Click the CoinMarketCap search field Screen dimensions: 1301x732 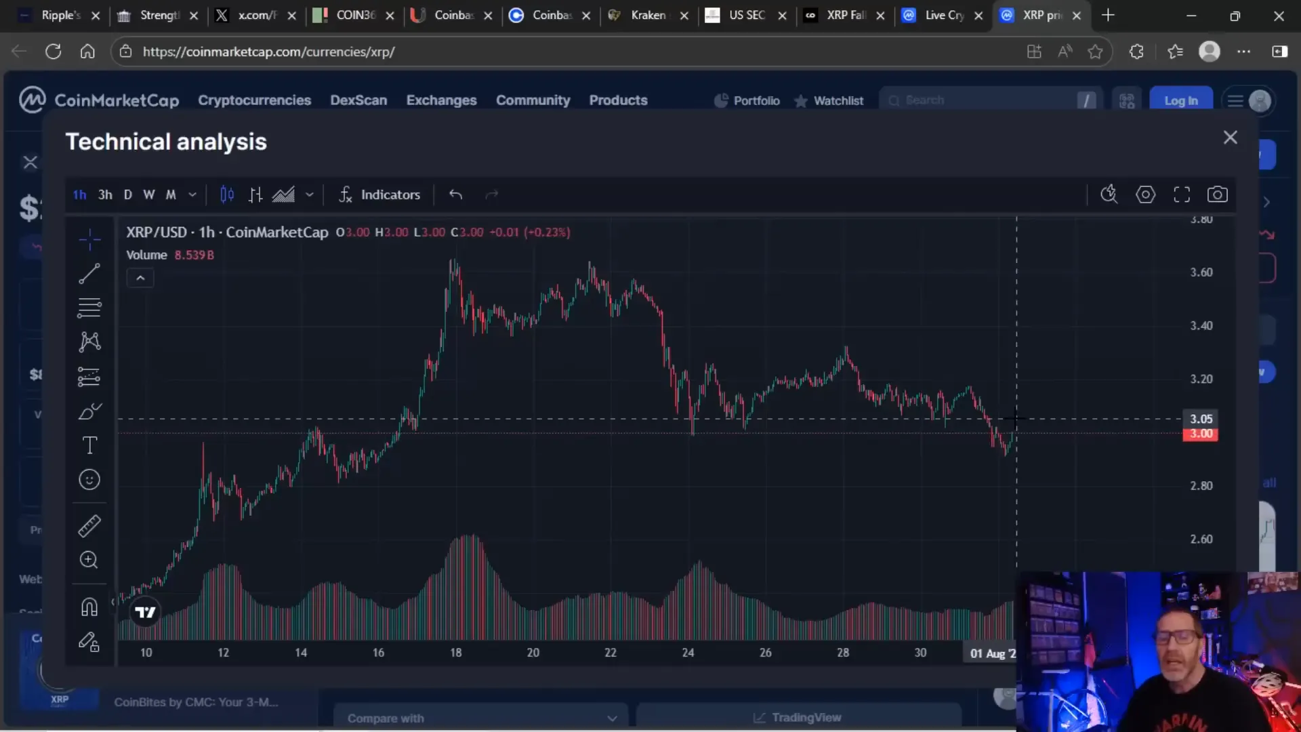pyautogui.click(x=991, y=100)
